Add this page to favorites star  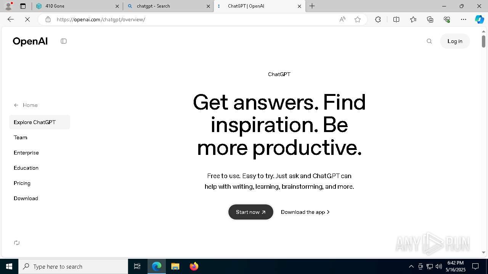point(358,19)
